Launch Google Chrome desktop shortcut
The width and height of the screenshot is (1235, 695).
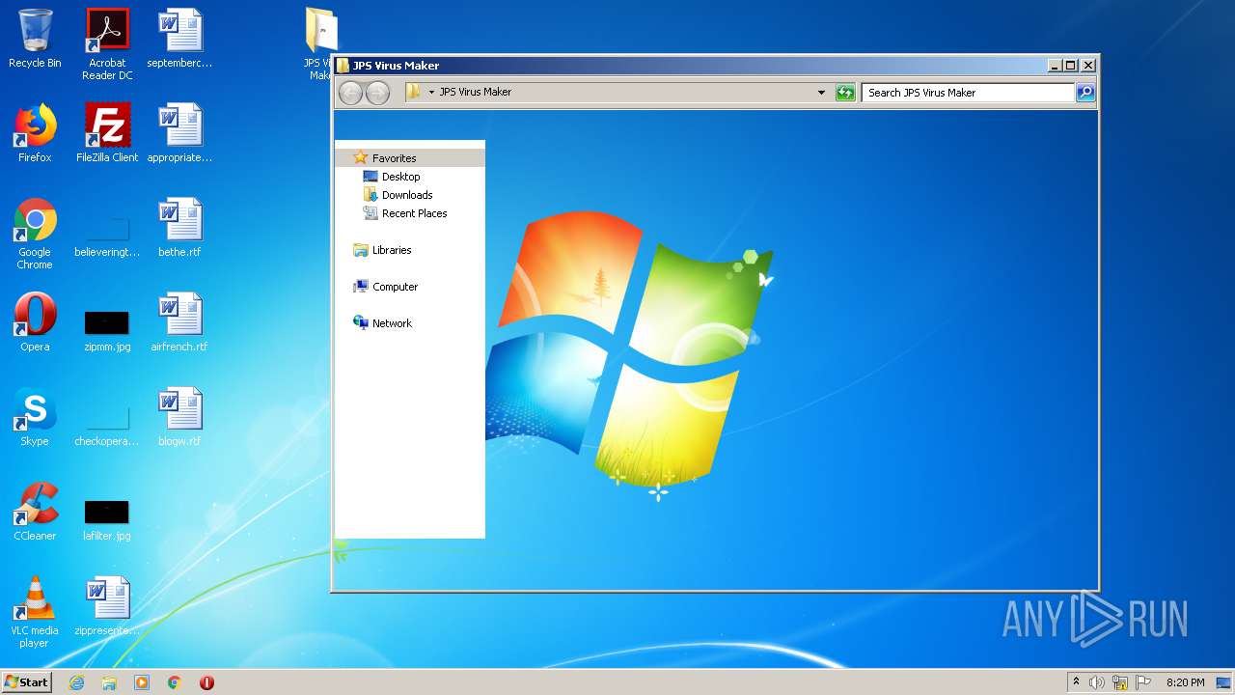[35, 234]
